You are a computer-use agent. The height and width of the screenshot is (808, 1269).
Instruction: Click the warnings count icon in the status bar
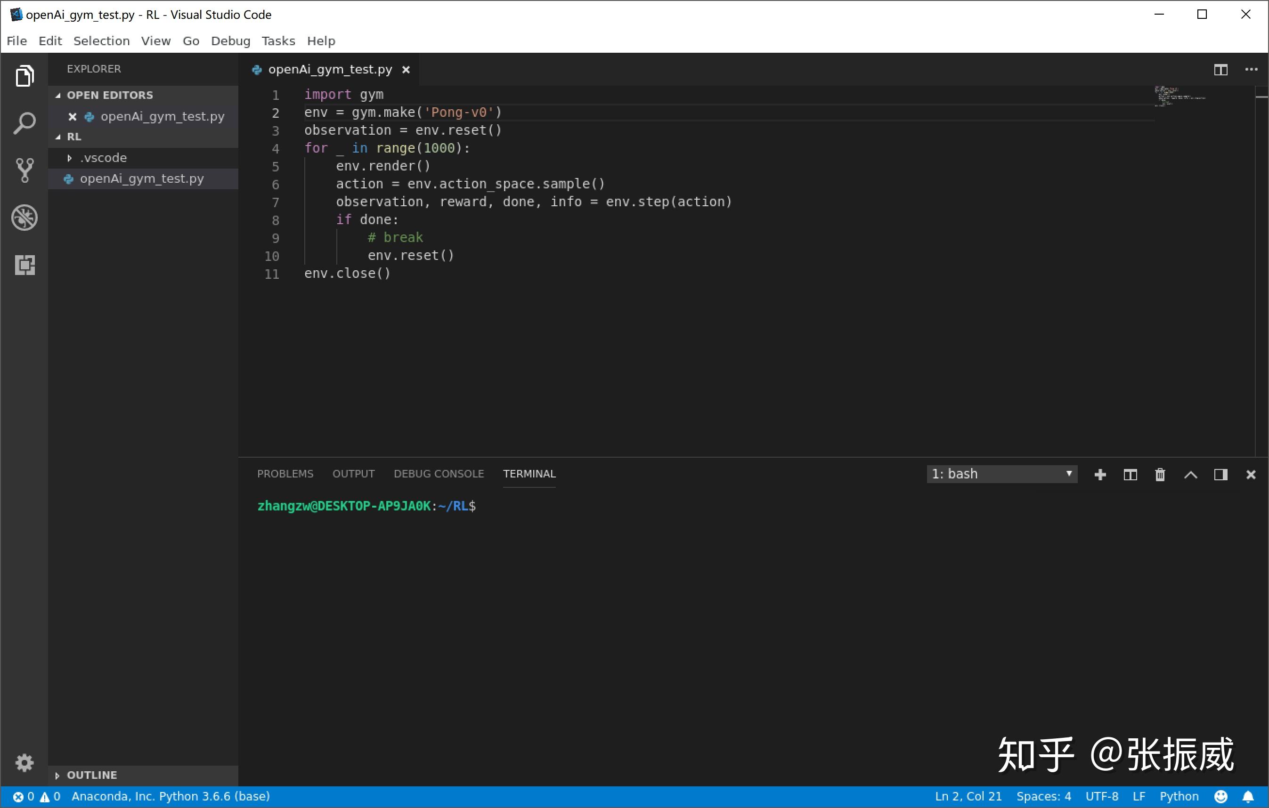(45, 796)
